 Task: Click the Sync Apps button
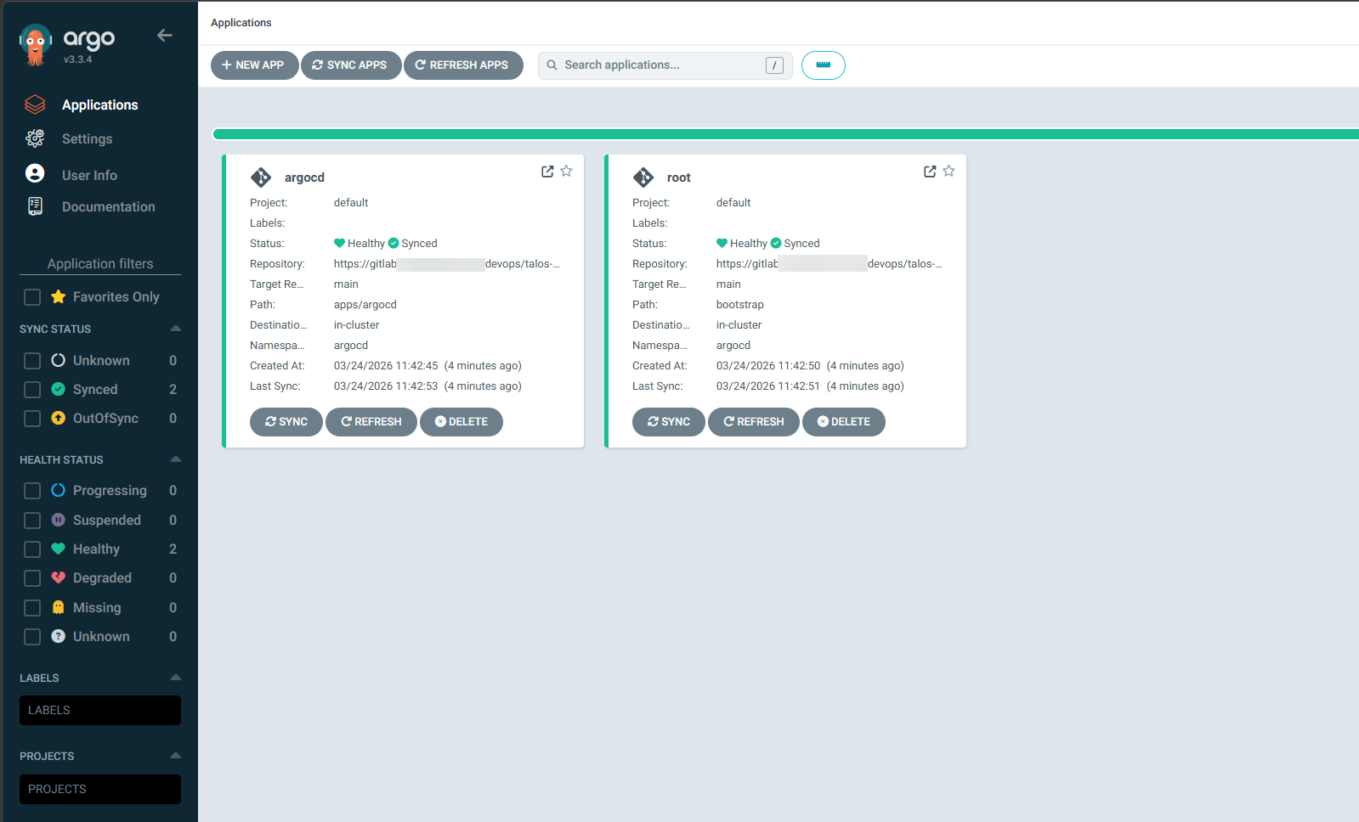351,65
